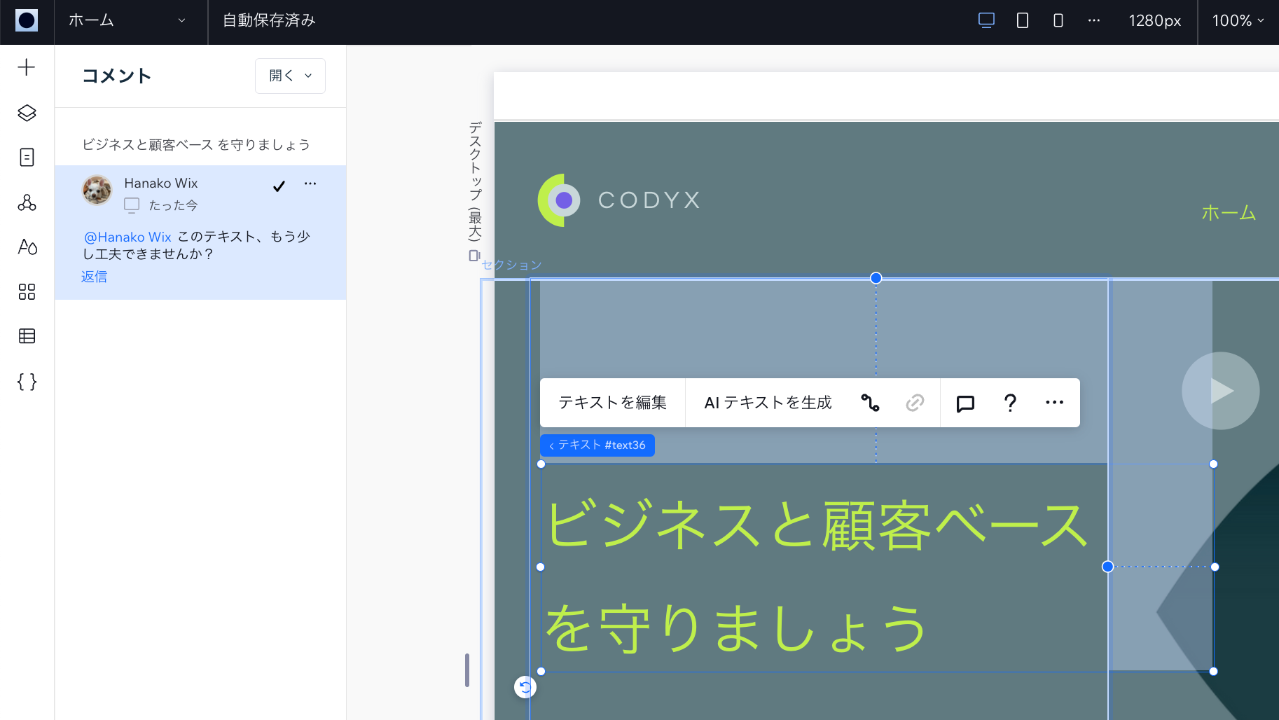The width and height of the screenshot is (1279, 720).
Task: Switch to desktop breakpoint view
Action: [x=986, y=20]
